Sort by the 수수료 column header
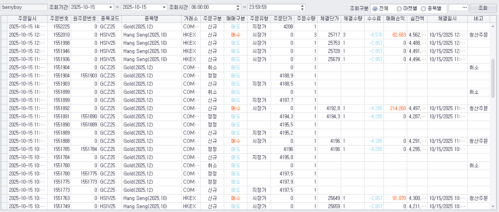 374,19
